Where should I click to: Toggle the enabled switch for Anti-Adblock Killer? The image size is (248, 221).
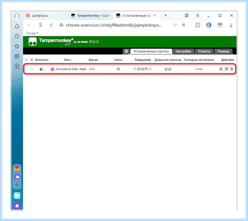(x=42, y=69)
